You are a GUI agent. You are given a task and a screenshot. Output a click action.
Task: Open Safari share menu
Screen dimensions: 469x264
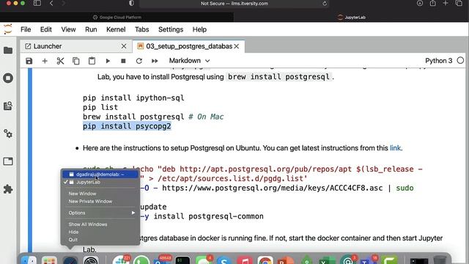[433, 3]
